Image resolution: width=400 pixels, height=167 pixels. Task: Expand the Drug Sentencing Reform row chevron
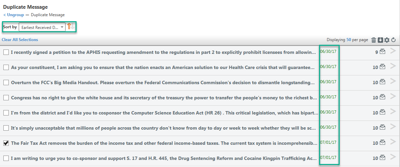click(393, 157)
